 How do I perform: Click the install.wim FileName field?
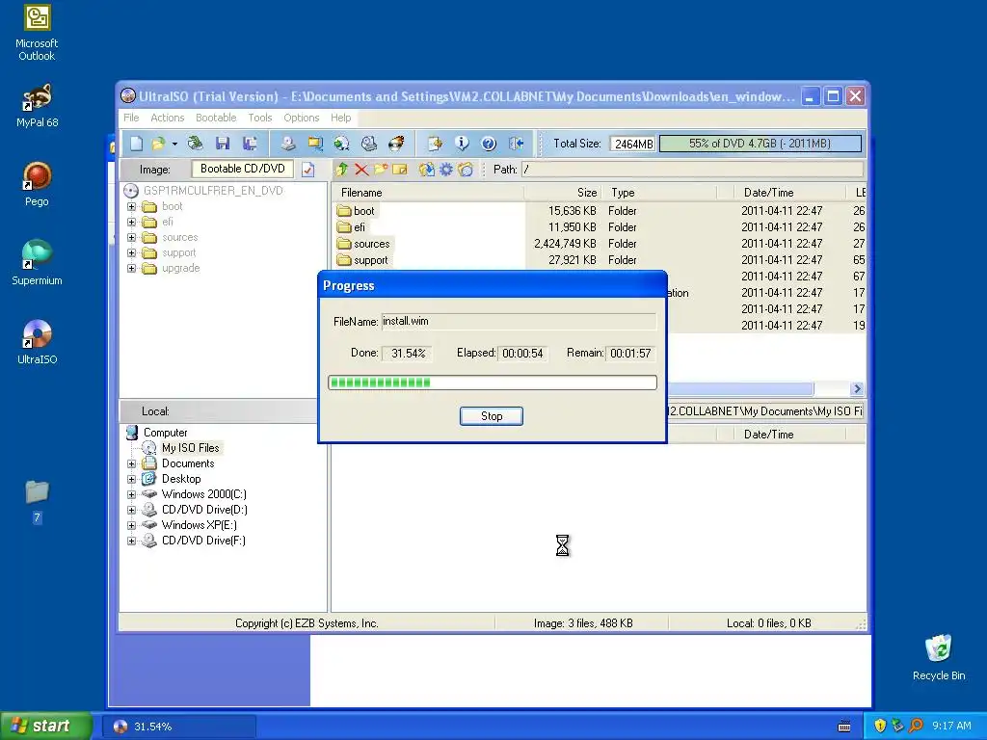coord(519,322)
